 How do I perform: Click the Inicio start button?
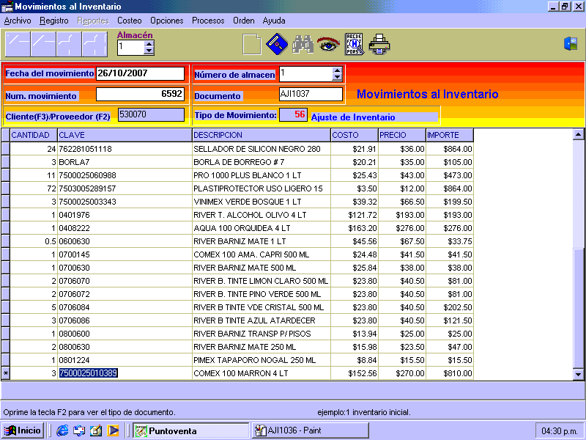23,430
